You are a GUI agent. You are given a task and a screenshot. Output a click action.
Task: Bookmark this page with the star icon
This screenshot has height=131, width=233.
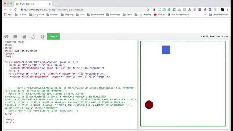147,9
